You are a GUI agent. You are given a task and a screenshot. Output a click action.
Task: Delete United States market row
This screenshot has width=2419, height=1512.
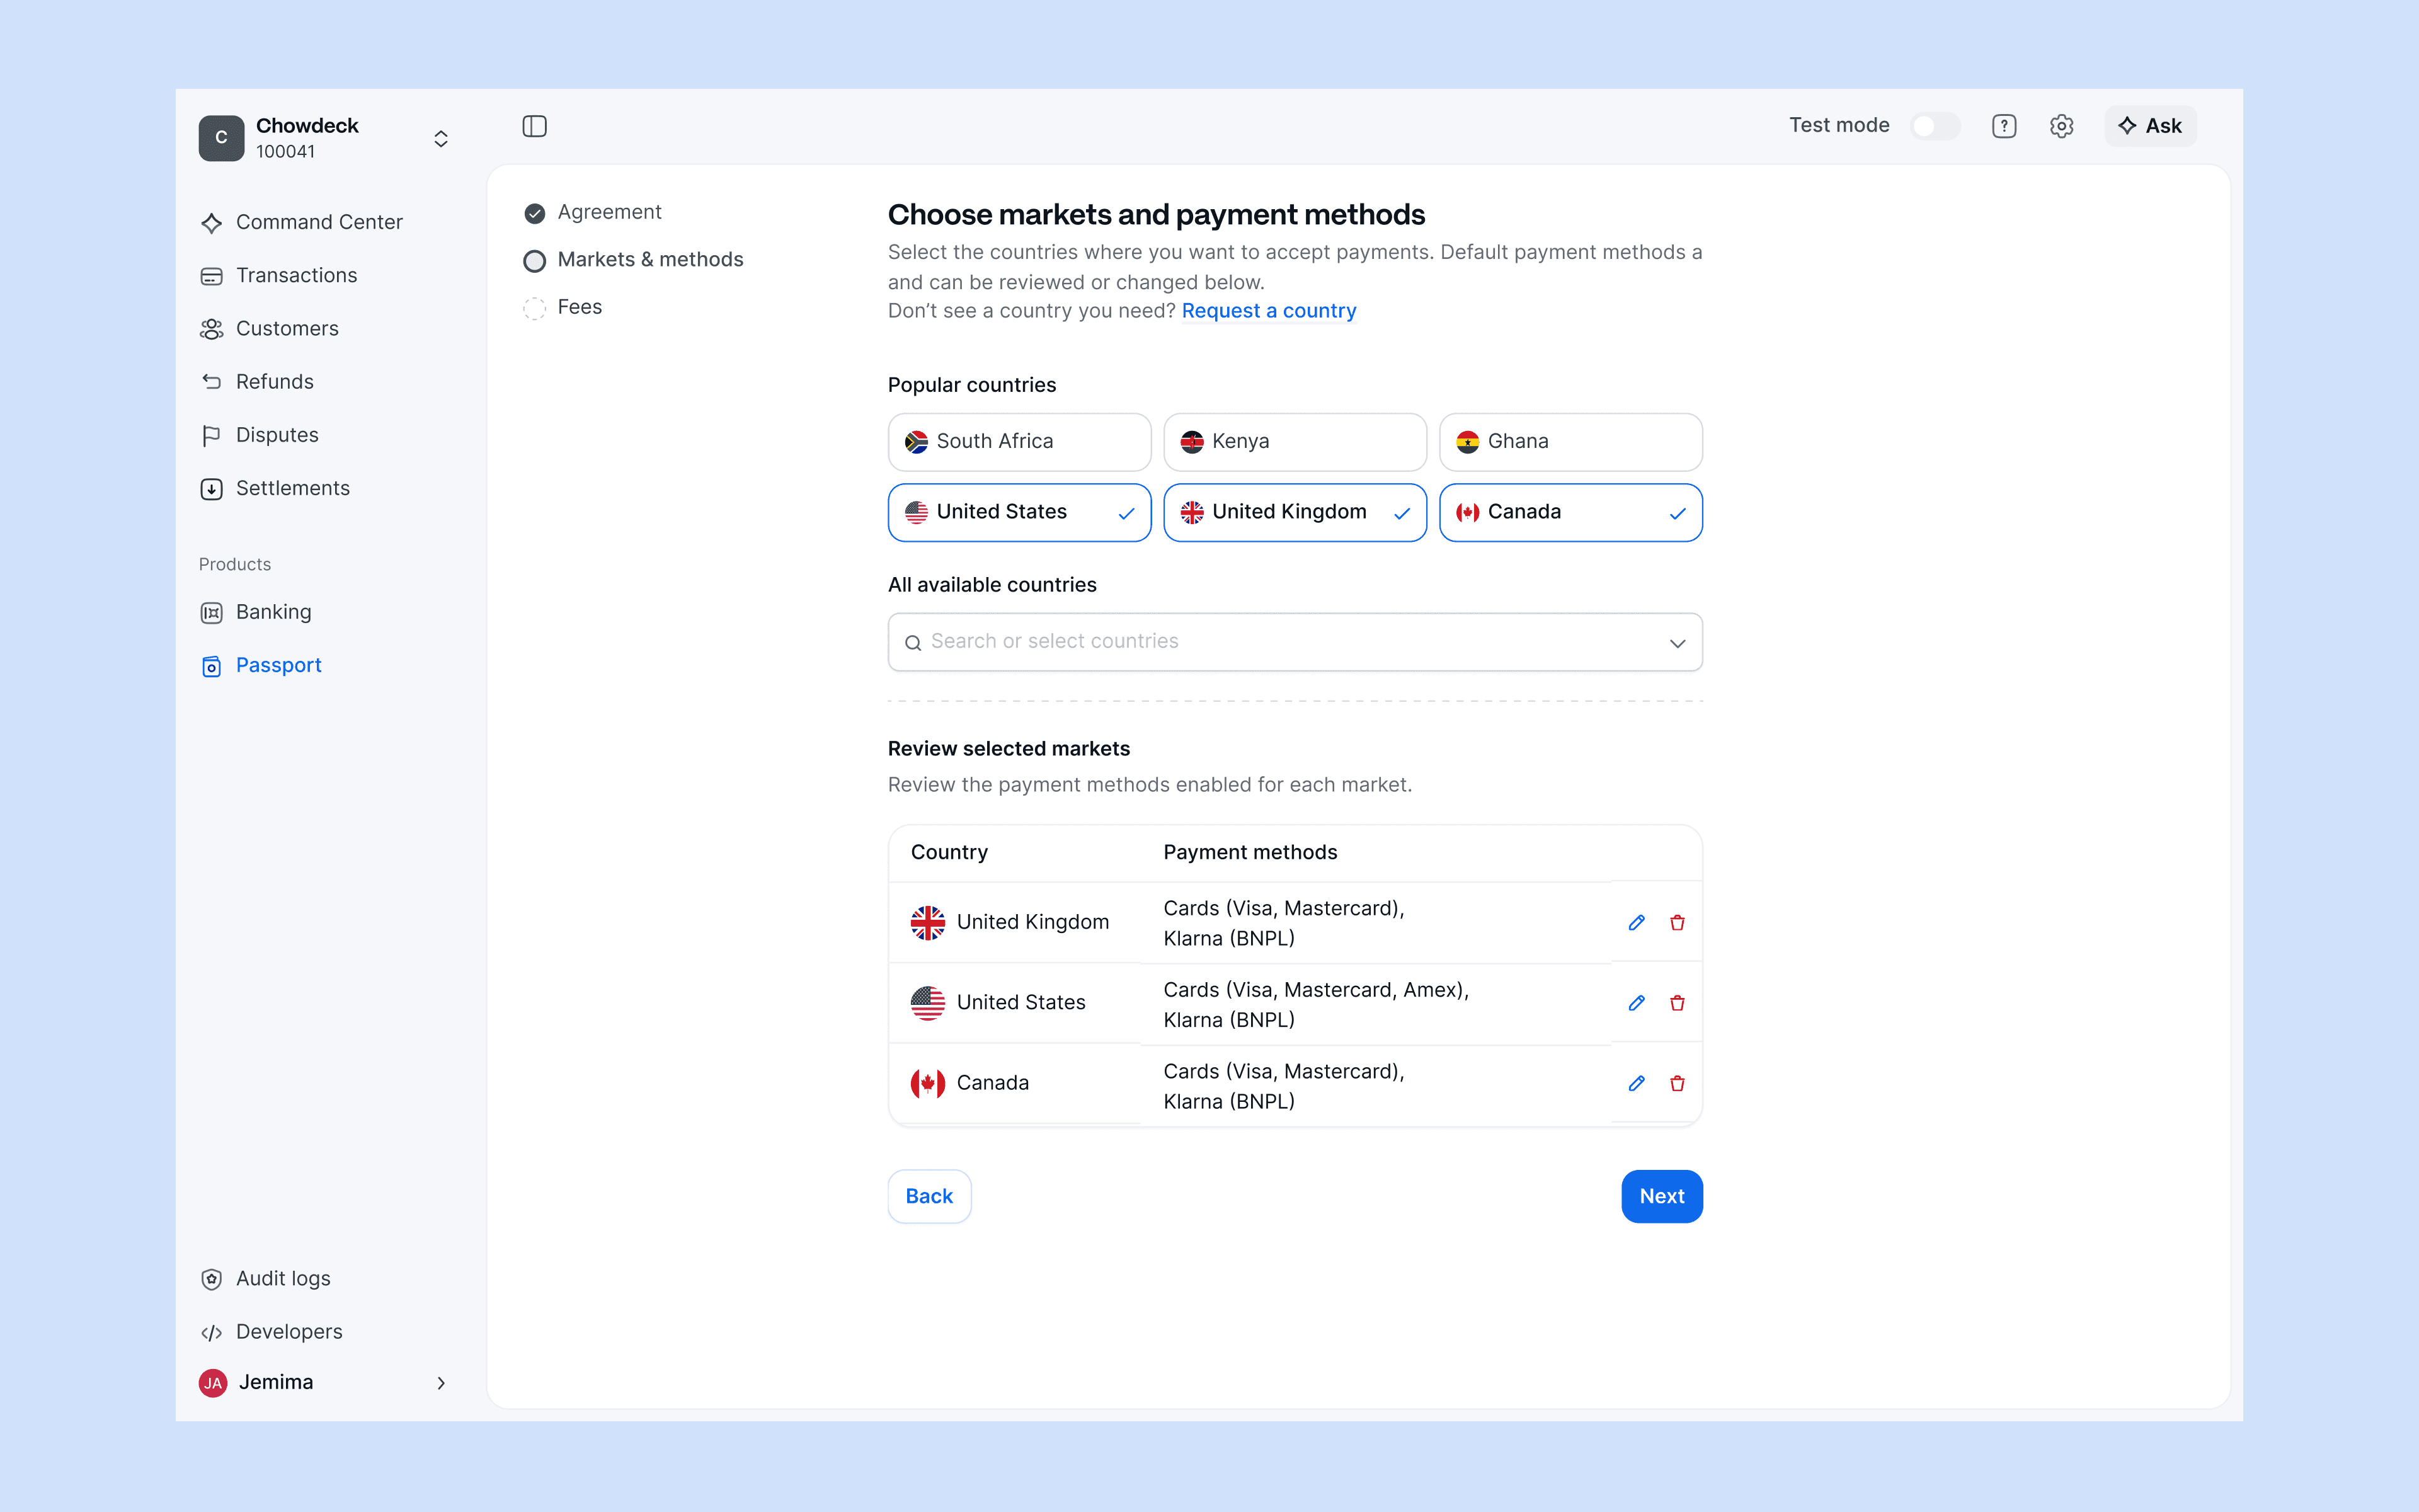coord(1678,1003)
